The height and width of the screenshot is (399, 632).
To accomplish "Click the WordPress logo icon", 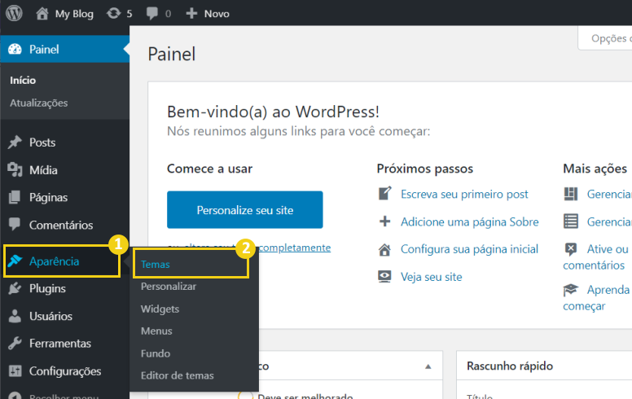I will 14,13.
